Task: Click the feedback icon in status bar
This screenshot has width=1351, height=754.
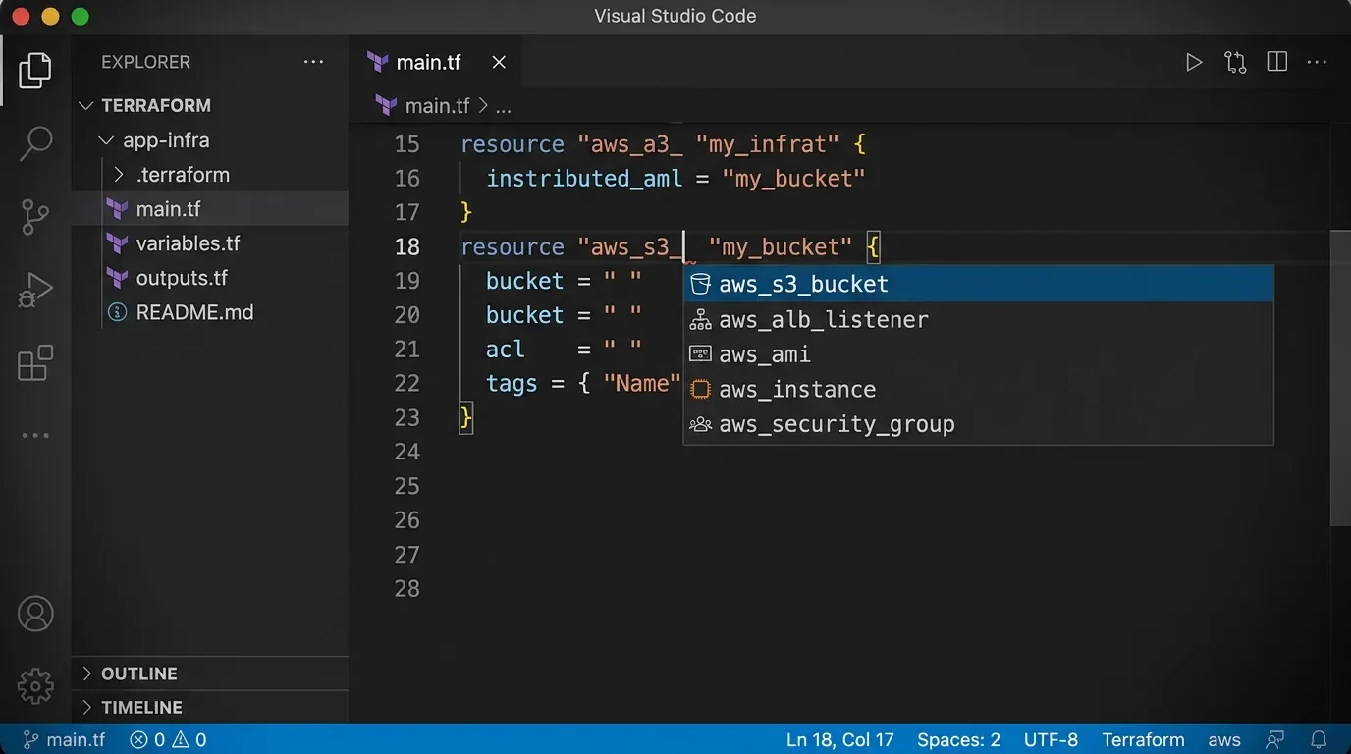Action: point(1275,740)
